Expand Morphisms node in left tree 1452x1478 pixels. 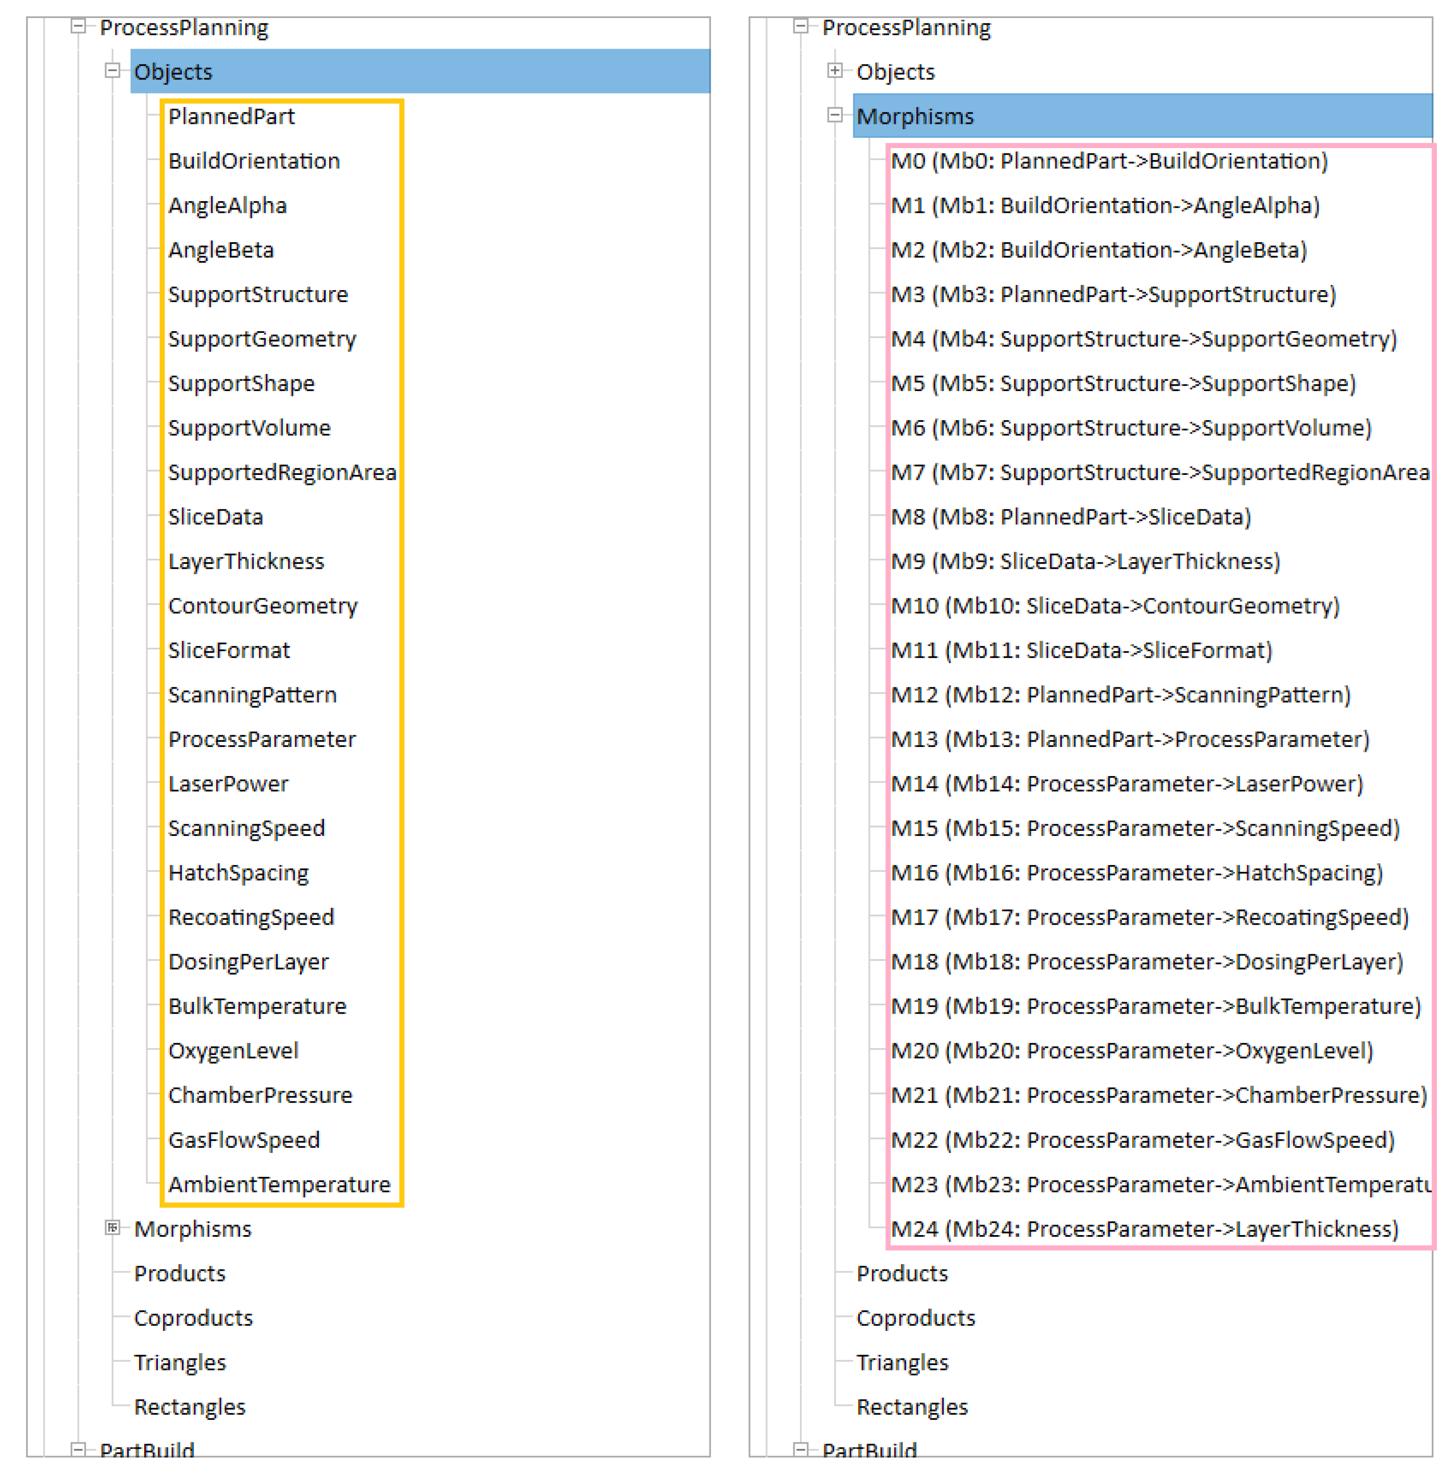[112, 1227]
